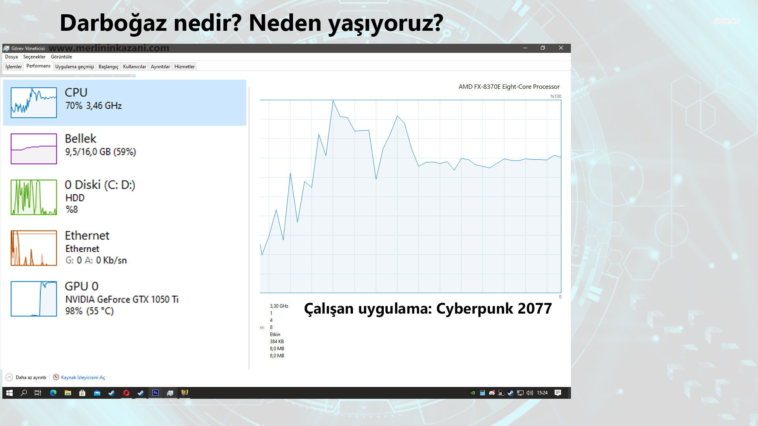This screenshot has width=758, height=426.
Task: Open the Windows Start menu
Action: point(9,393)
